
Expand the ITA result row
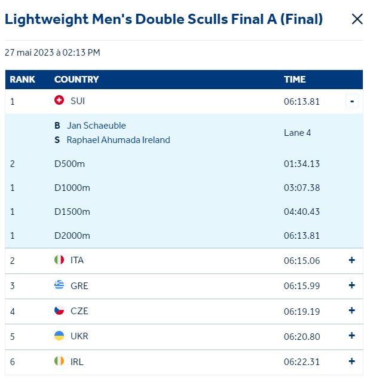point(351,260)
